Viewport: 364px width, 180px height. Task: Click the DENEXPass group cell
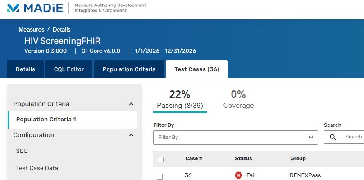point(305,175)
